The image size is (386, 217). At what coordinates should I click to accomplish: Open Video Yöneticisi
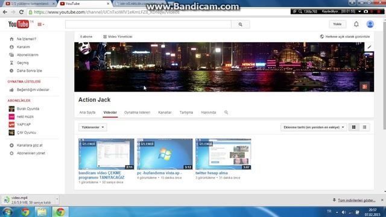[x=118, y=37]
